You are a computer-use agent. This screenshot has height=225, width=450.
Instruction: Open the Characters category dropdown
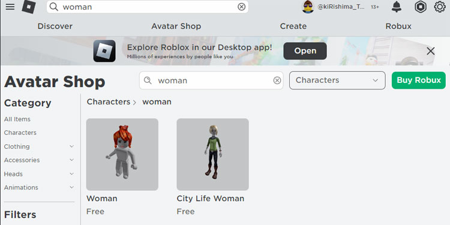coord(337,80)
